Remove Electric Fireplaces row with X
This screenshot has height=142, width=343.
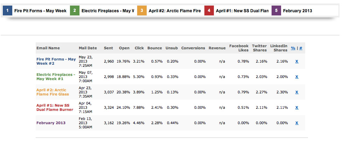point(297,77)
